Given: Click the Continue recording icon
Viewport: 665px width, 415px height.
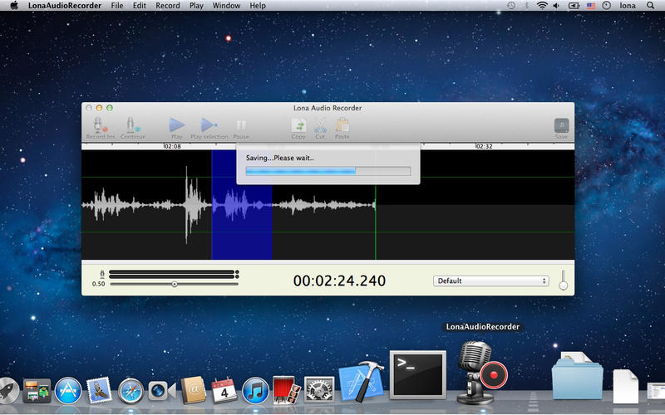Looking at the screenshot, I should [x=132, y=125].
